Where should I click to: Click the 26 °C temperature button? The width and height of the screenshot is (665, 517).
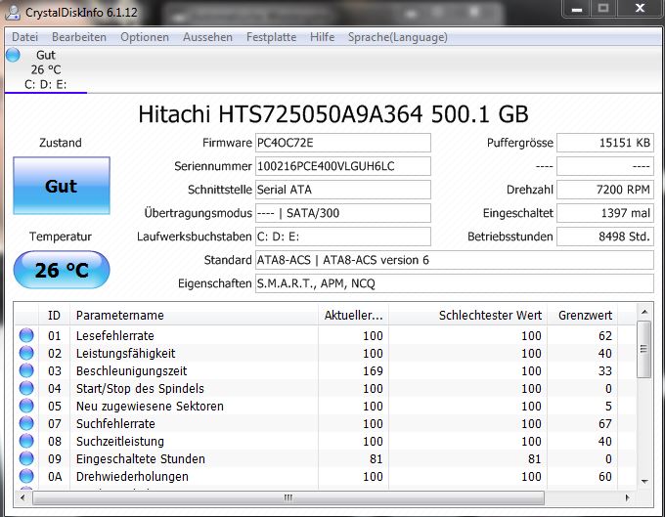62,270
